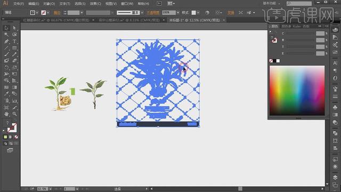Click the white swatch in Color panel

click(x=278, y=61)
